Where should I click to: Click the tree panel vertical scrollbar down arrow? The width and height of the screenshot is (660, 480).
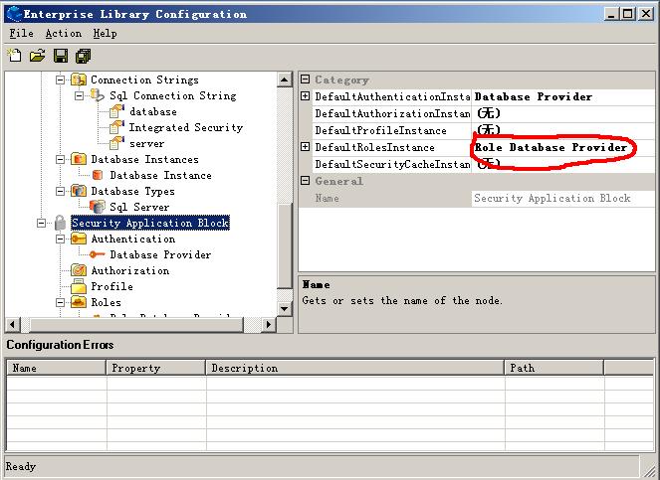(x=286, y=308)
